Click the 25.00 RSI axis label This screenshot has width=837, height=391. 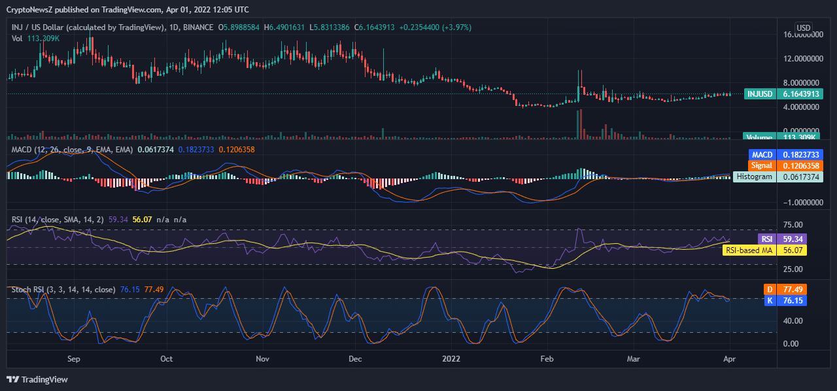point(793,269)
